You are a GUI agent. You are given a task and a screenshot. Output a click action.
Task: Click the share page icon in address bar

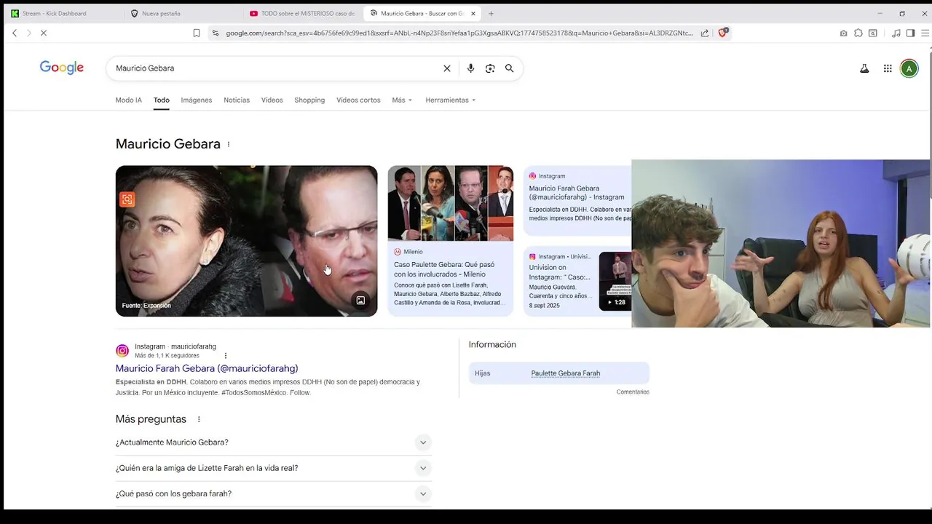click(705, 33)
